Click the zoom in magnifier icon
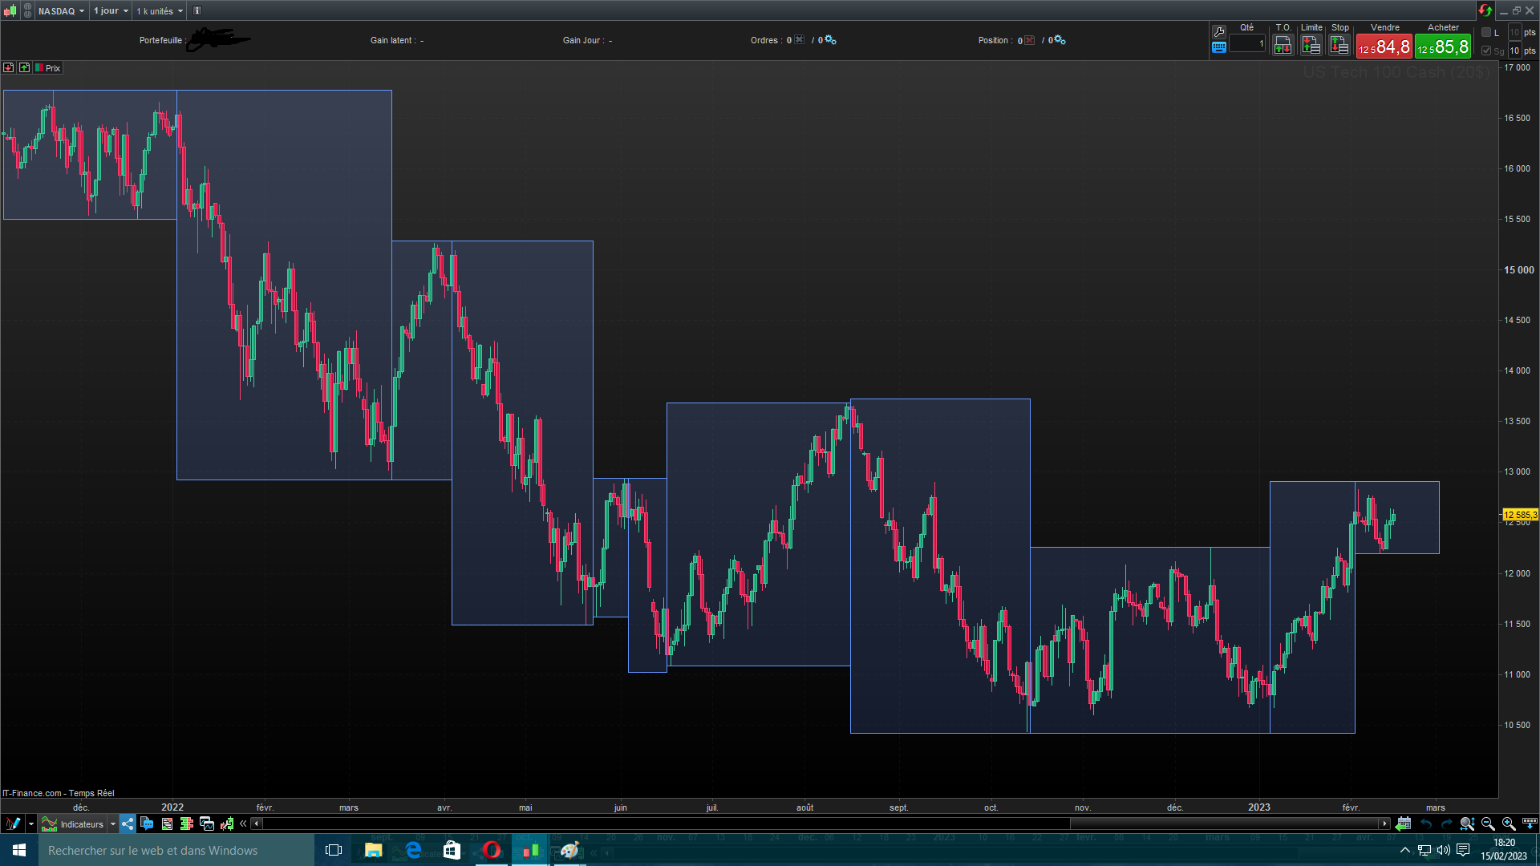 pyautogui.click(x=1509, y=824)
